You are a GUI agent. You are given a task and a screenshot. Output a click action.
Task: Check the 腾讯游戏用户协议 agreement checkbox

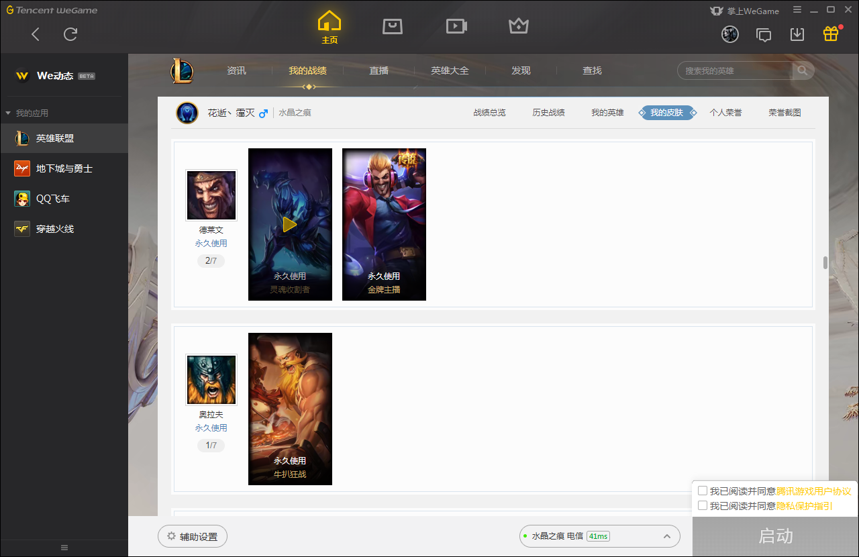(703, 491)
